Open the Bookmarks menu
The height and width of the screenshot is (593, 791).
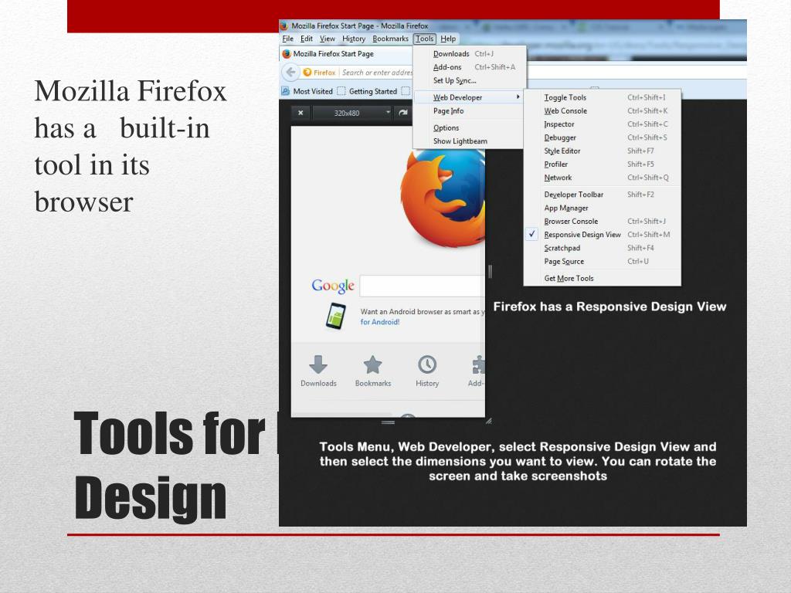(390, 39)
